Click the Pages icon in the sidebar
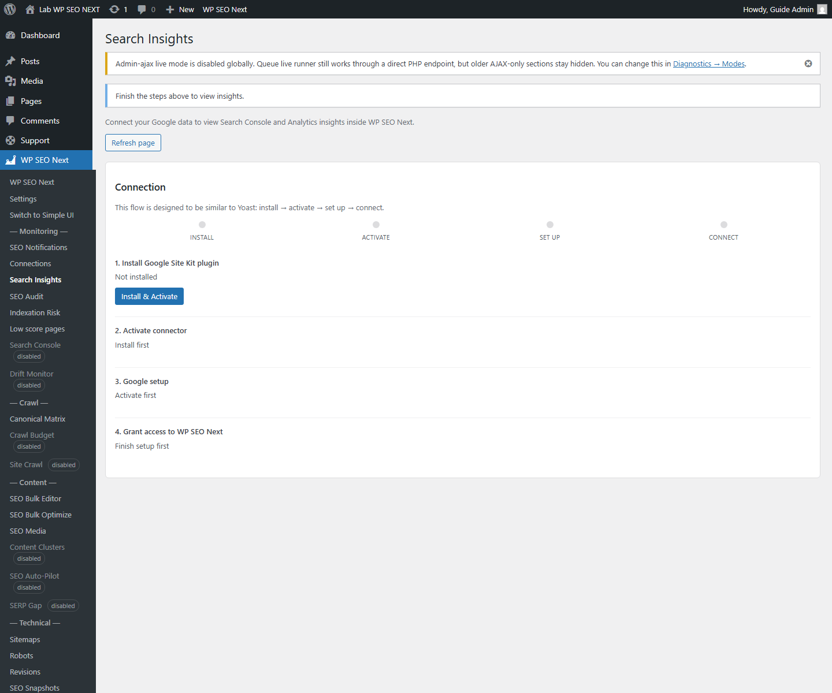The image size is (832, 693). pos(10,101)
